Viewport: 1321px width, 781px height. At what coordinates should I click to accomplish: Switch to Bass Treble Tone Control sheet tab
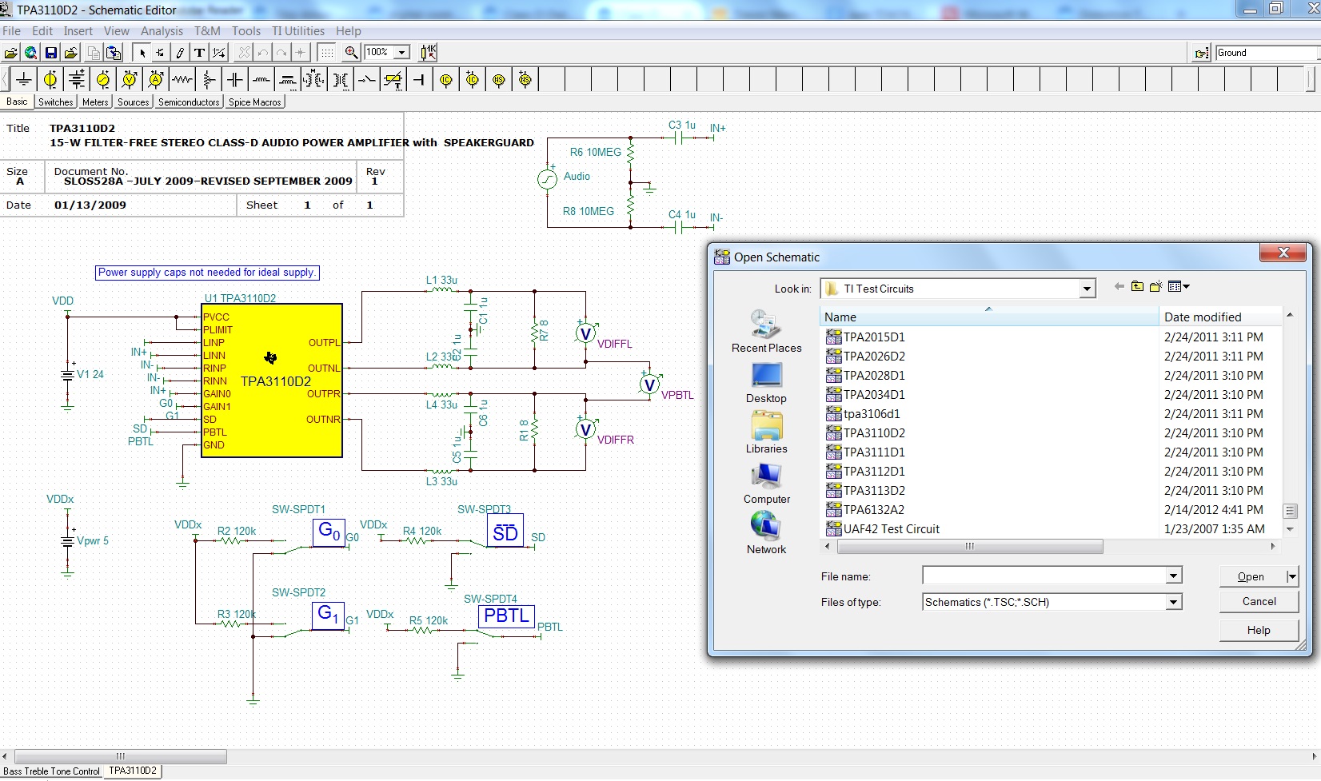52,771
